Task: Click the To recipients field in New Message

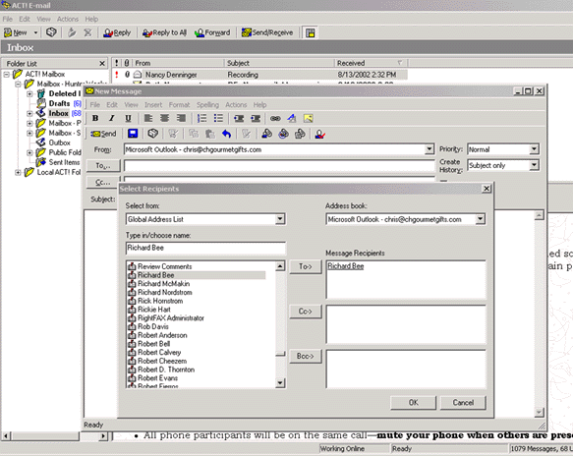Action: [279, 165]
